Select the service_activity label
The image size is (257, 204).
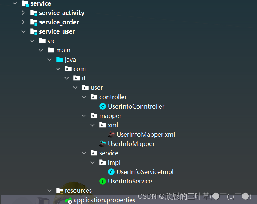coord(61,13)
